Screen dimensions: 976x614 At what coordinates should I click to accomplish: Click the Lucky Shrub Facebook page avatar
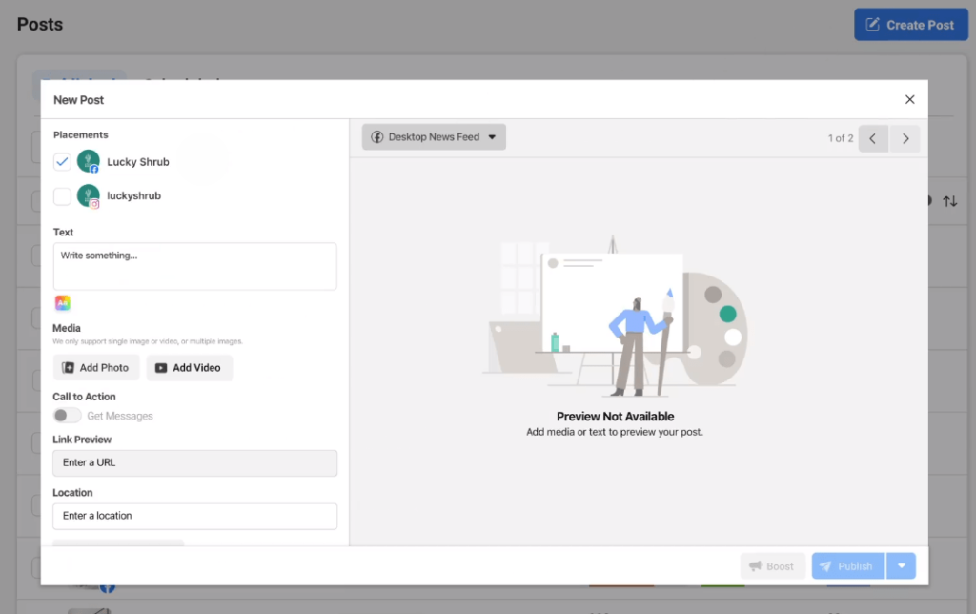(x=89, y=161)
